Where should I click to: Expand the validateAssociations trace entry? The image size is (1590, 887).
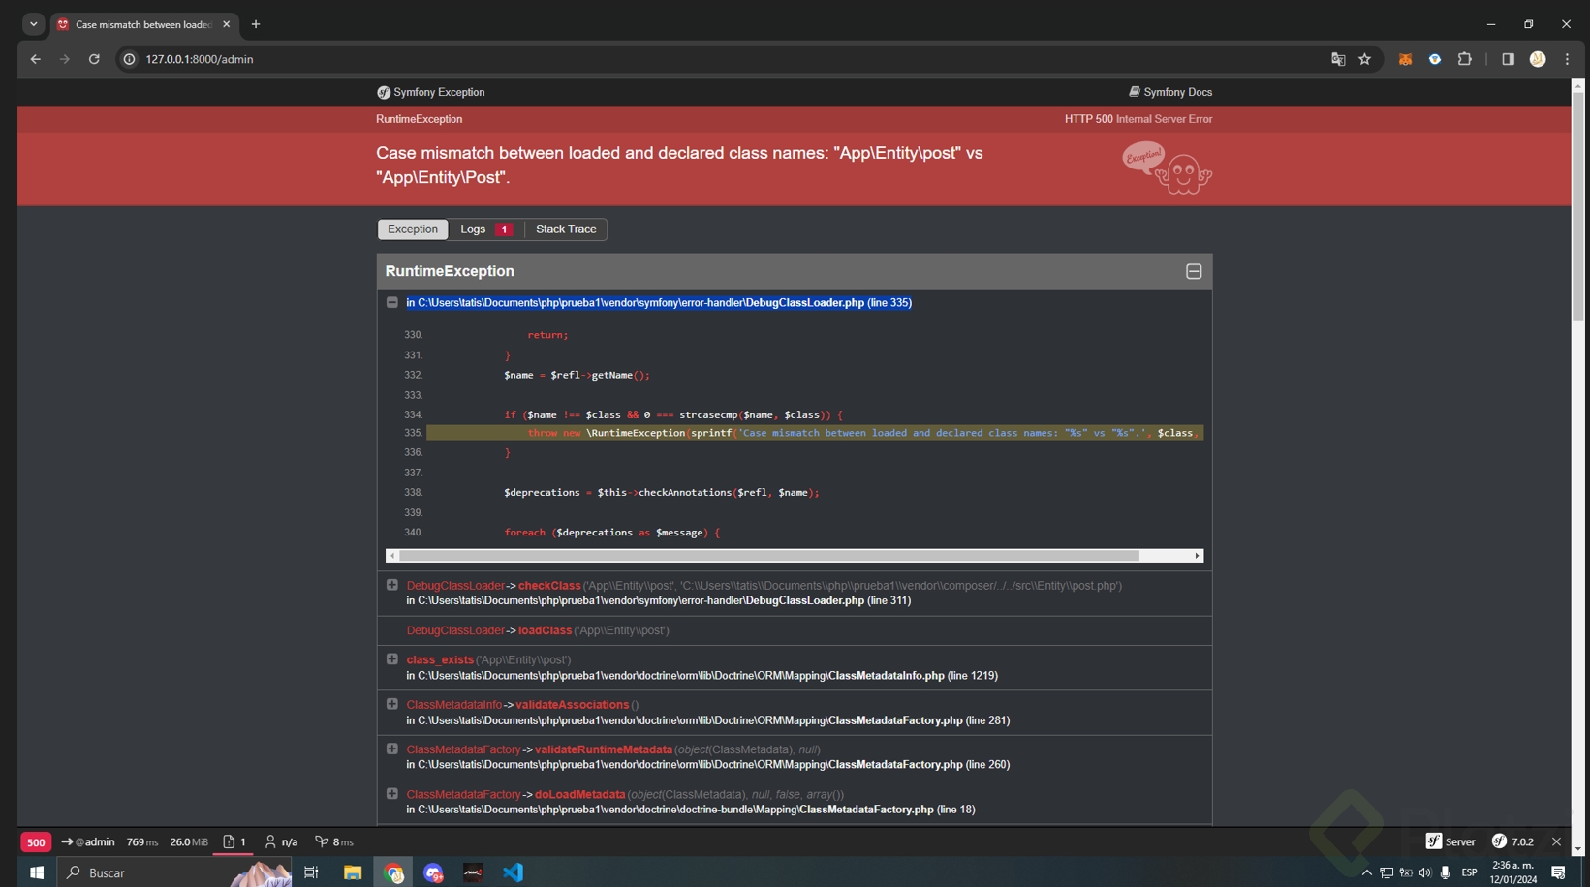392,704
